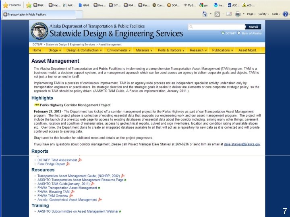
Task: Open the Final Bridge Report link
Action: (x=51, y=164)
